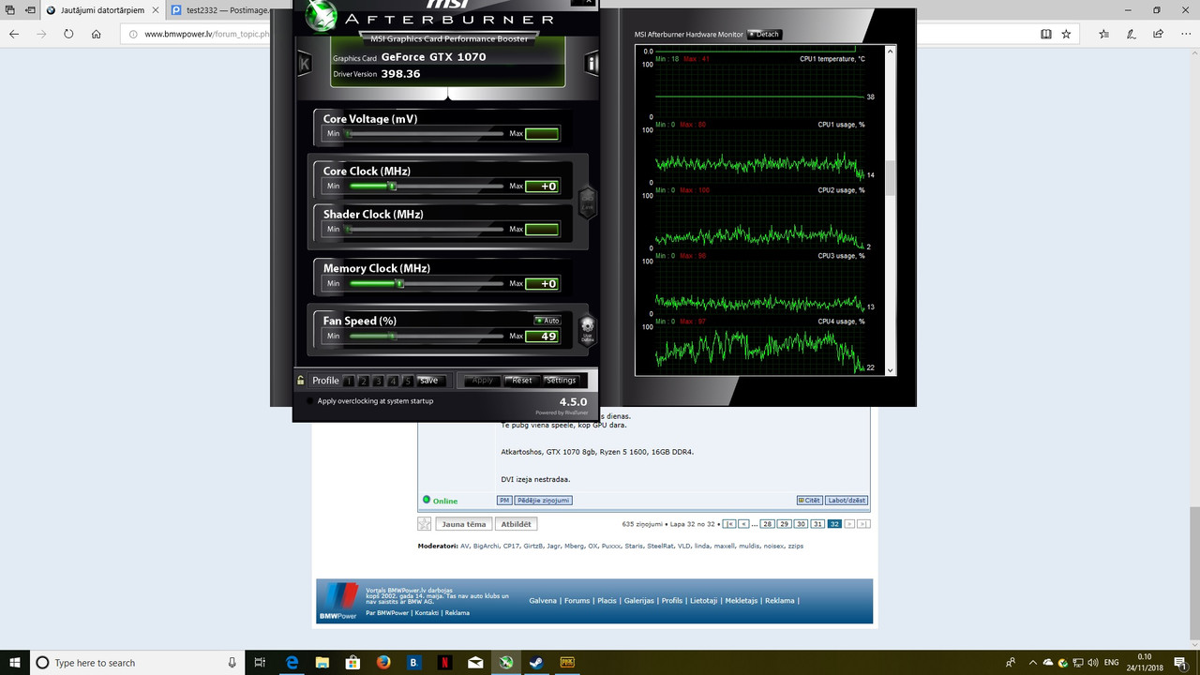Click the Apply button in Afterburner
Screen dimensions: 1200x675
point(483,381)
